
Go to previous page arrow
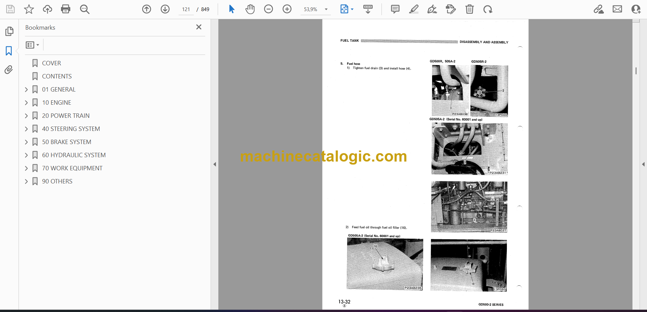point(147,9)
